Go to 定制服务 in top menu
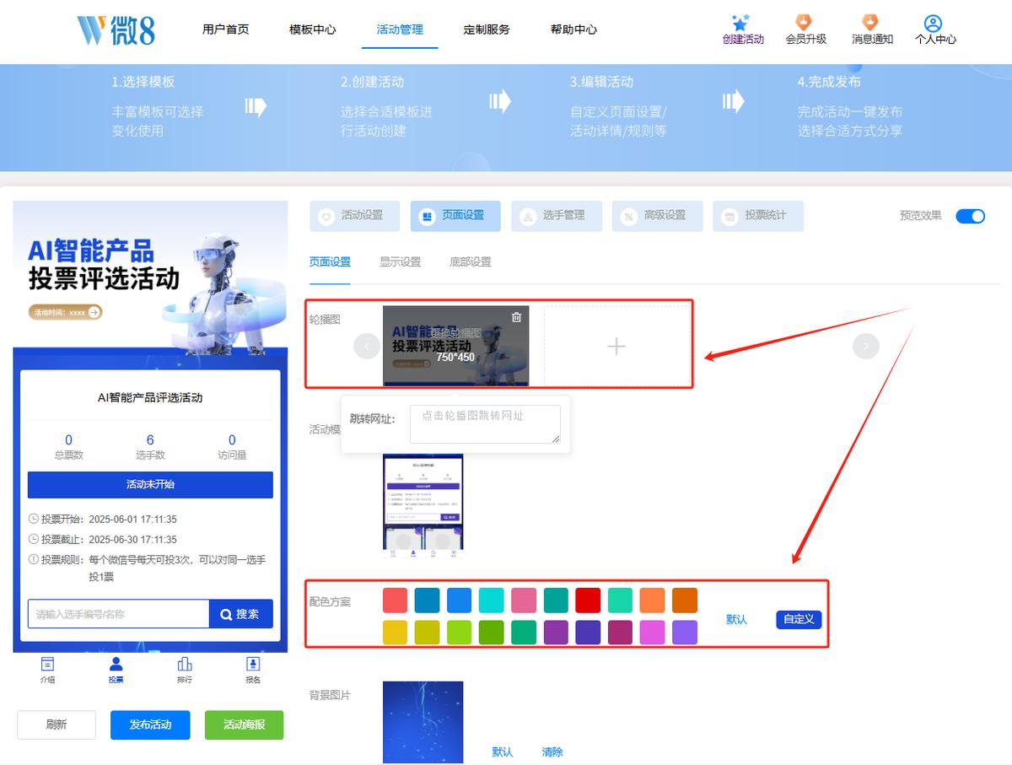The height and width of the screenshot is (765, 1012). 487,30
